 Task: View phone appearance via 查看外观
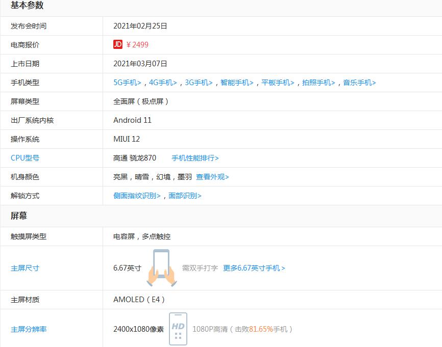(x=212, y=177)
